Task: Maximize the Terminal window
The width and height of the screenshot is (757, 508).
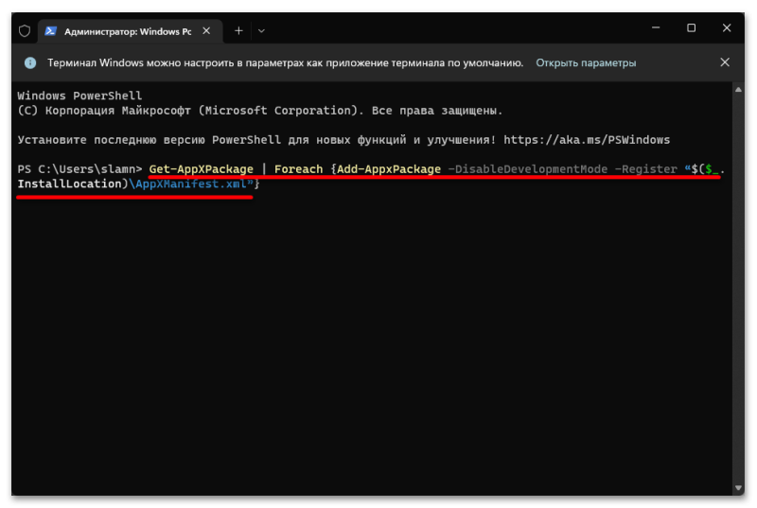Action: (692, 28)
